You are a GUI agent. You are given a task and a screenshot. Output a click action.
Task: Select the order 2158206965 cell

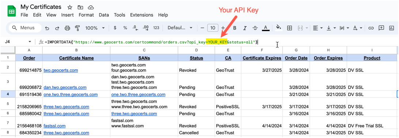click(x=29, y=104)
